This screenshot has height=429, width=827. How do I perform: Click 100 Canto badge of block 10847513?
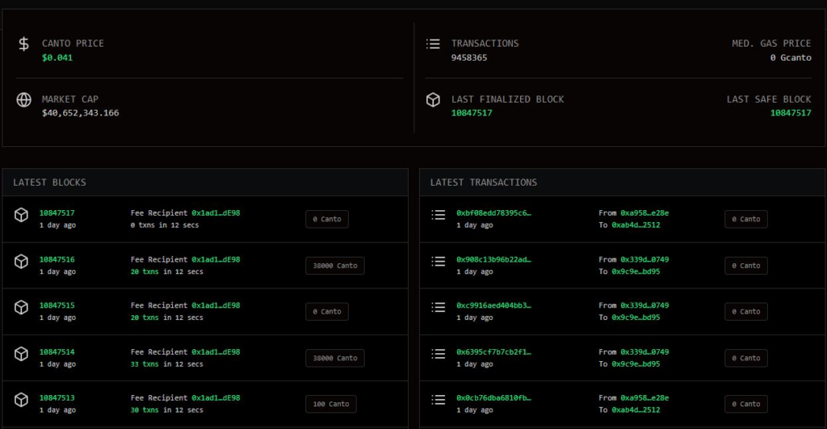330,404
